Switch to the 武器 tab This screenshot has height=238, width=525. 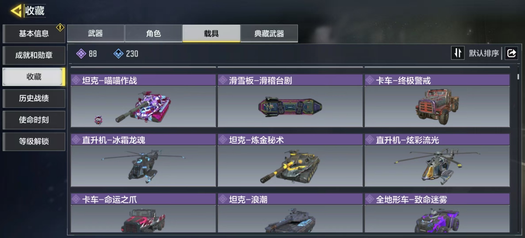click(96, 33)
